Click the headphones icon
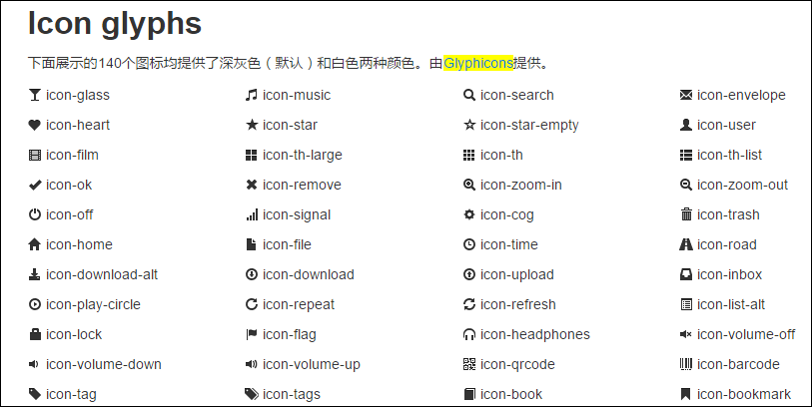The width and height of the screenshot is (812, 407). click(x=469, y=334)
